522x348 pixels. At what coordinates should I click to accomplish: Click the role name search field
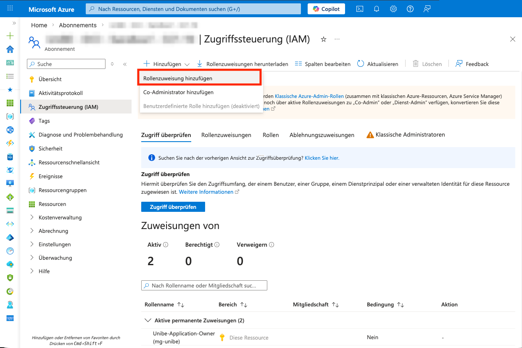pyautogui.click(x=204, y=286)
